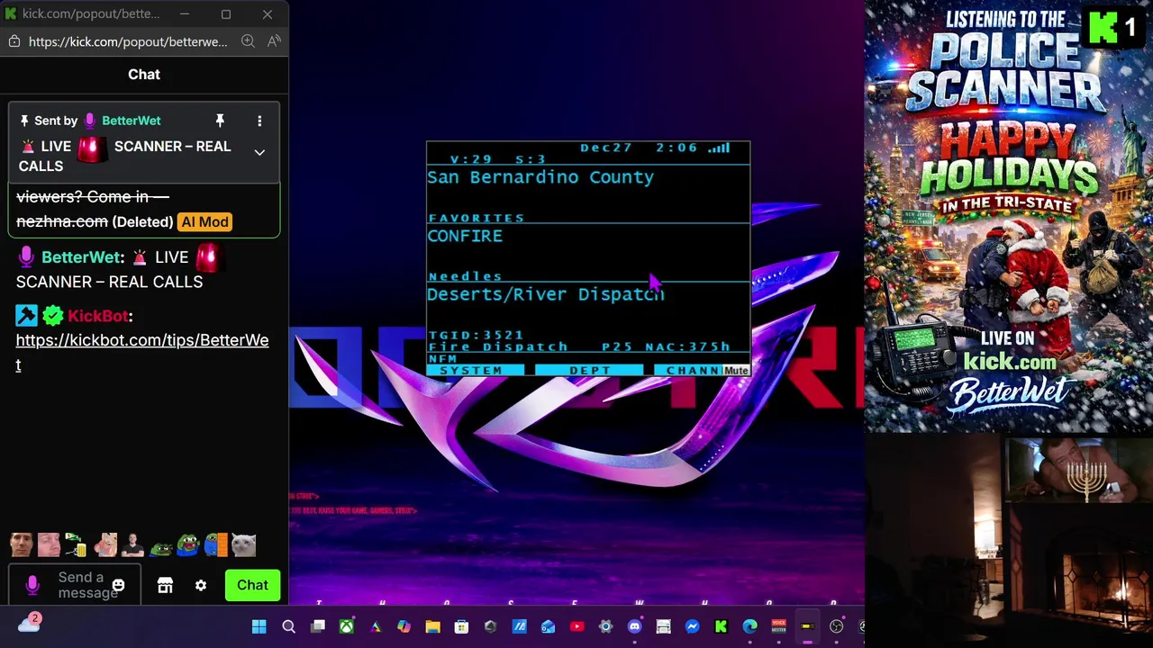The image size is (1153, 648).
Task: Open YouTube from taskbar
Action: (576, 626)
